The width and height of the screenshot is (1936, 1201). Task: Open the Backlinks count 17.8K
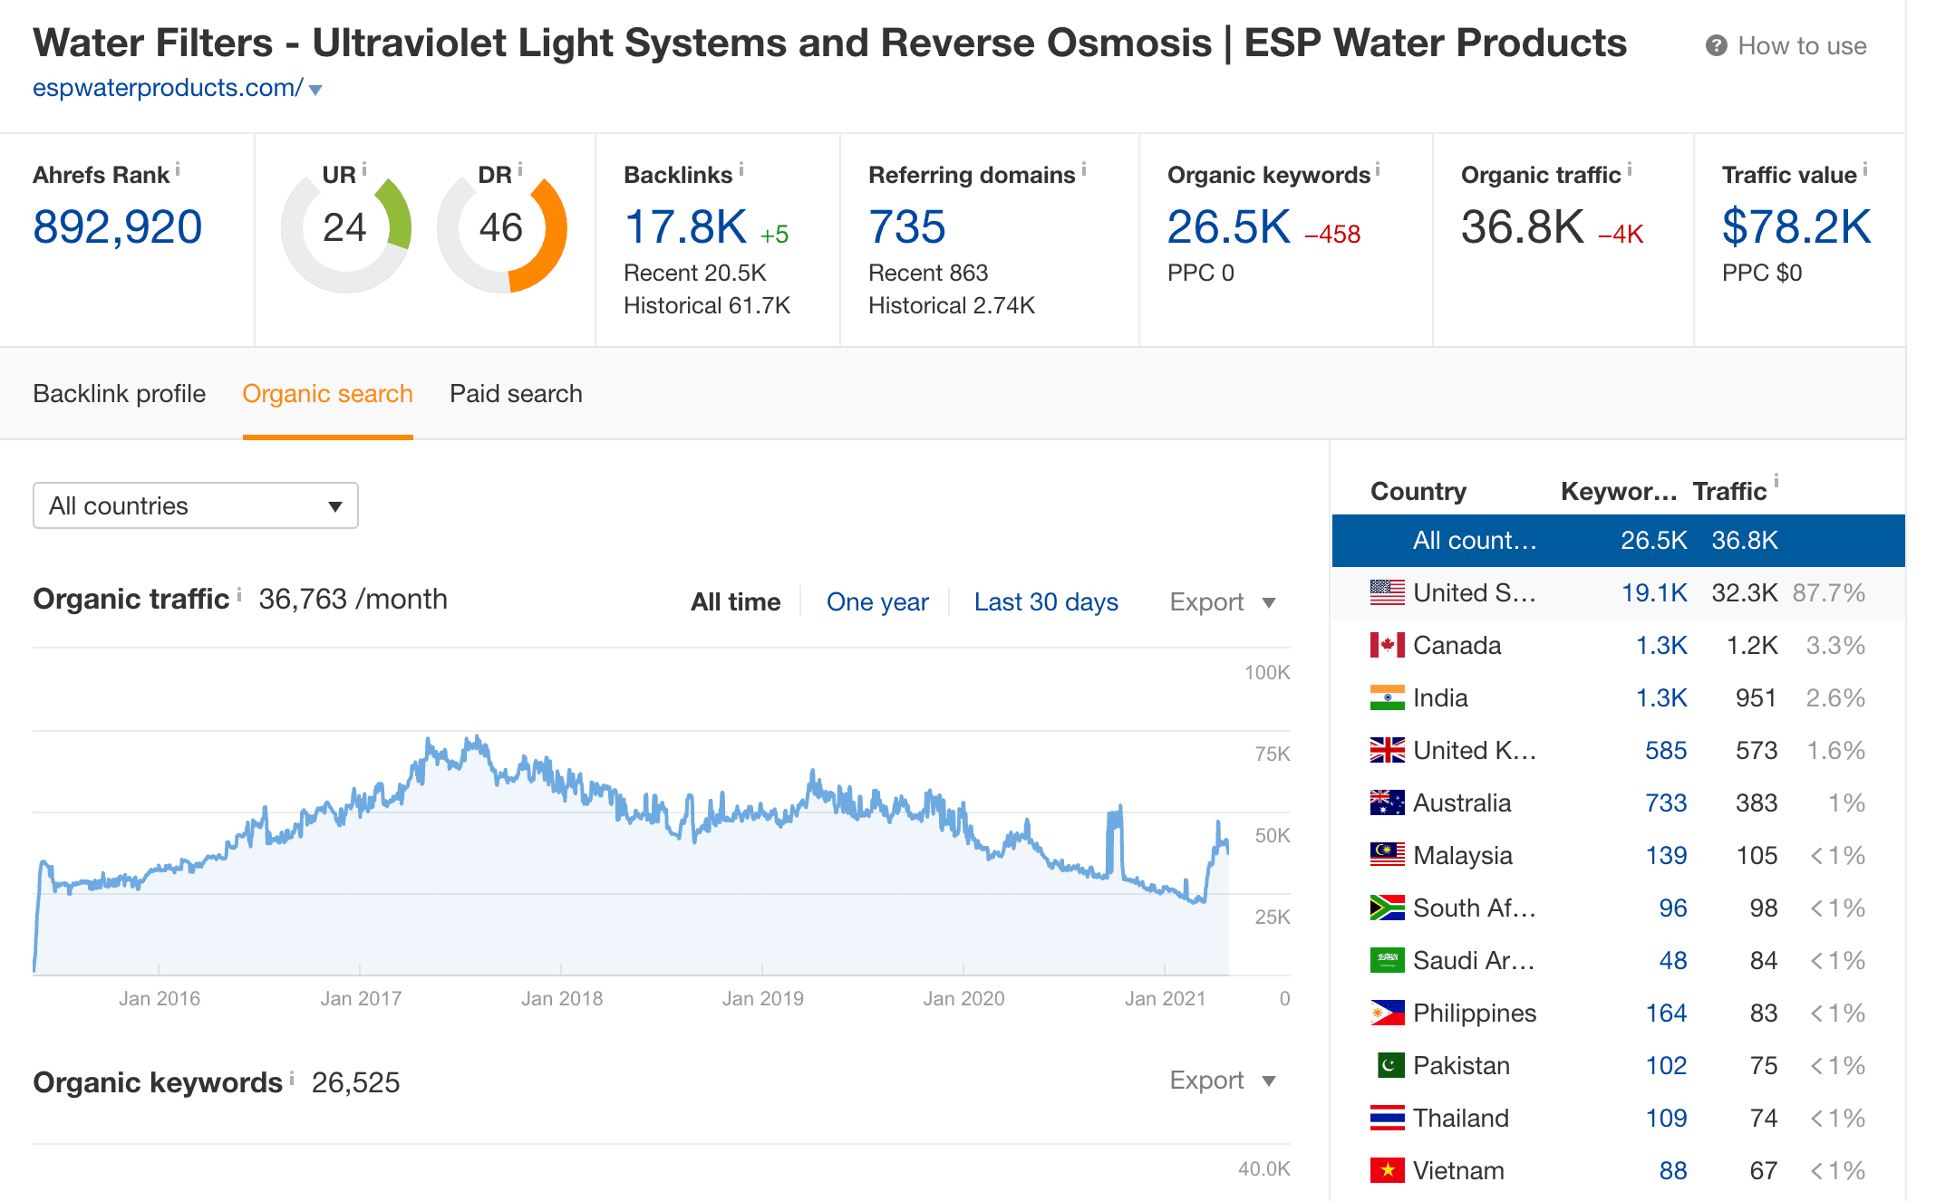pos(686,226)
